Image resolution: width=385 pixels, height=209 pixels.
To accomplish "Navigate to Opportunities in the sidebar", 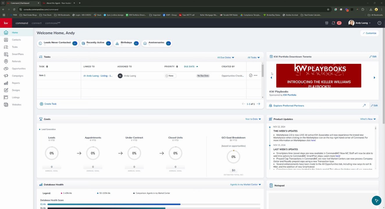I will [x=19, y=69].
